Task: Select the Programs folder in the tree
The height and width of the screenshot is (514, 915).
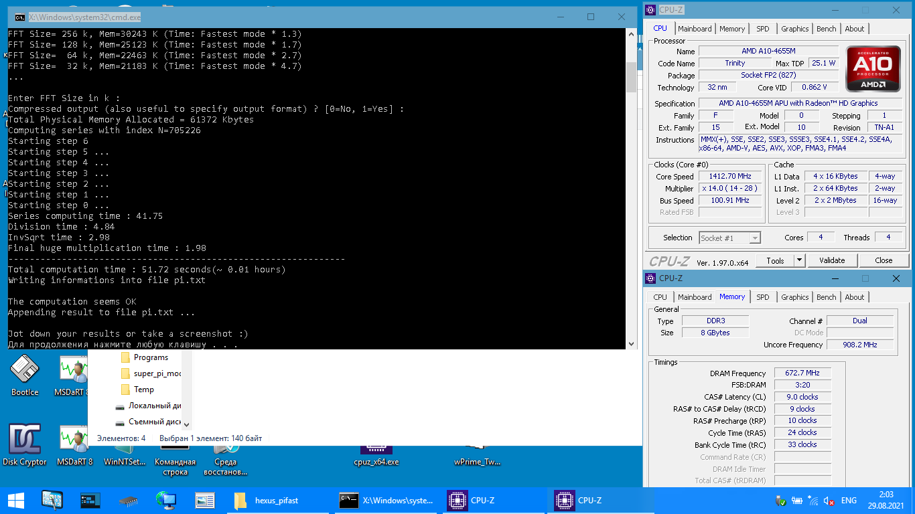Action: (x=151, y=357)
